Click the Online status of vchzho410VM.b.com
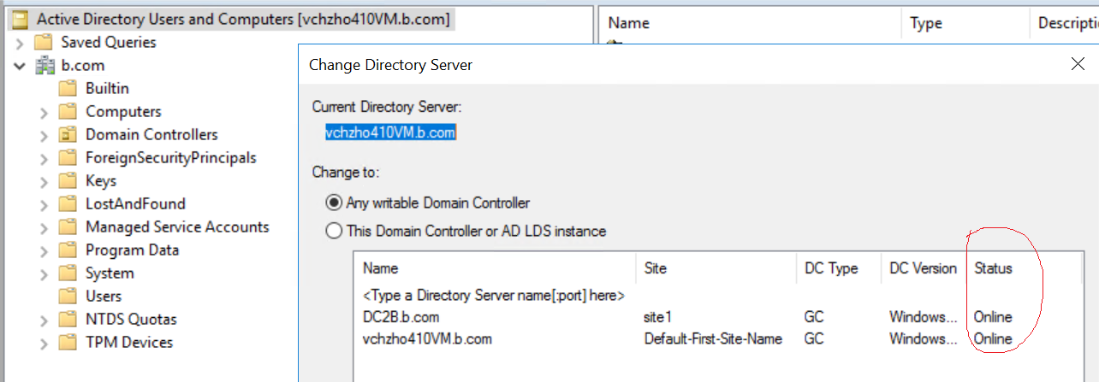 (x=993, y=338)
